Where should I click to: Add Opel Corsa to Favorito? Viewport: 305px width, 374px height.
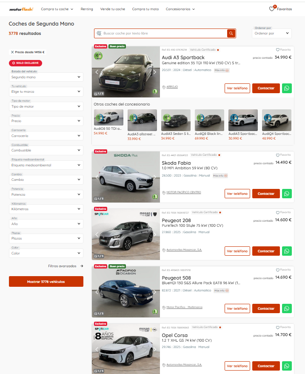(283, 327)
